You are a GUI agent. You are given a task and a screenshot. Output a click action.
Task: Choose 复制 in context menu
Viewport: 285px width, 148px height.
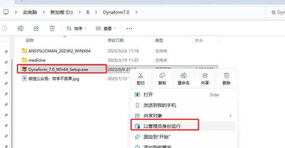pos(162,79)
